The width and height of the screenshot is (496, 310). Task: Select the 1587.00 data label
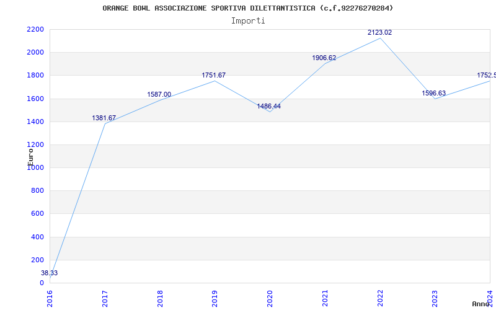[x=159, y=95]
